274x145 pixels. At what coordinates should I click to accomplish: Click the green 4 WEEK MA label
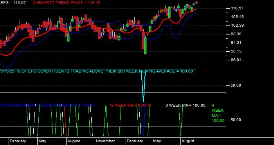coord(218,113)
